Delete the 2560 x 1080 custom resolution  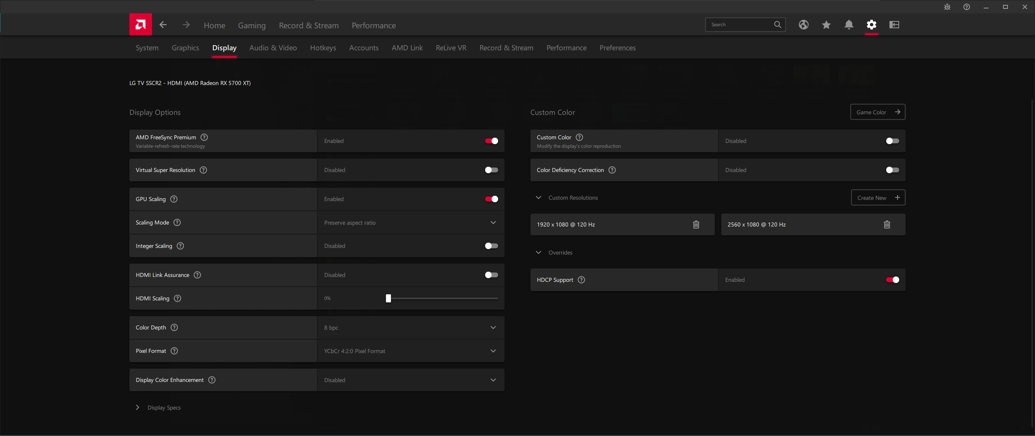[x=887, y=224]
